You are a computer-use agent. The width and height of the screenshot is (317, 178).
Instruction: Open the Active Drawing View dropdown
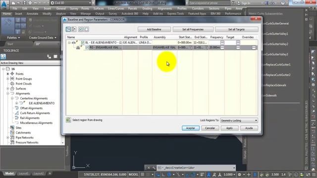(x=30, y=63)
